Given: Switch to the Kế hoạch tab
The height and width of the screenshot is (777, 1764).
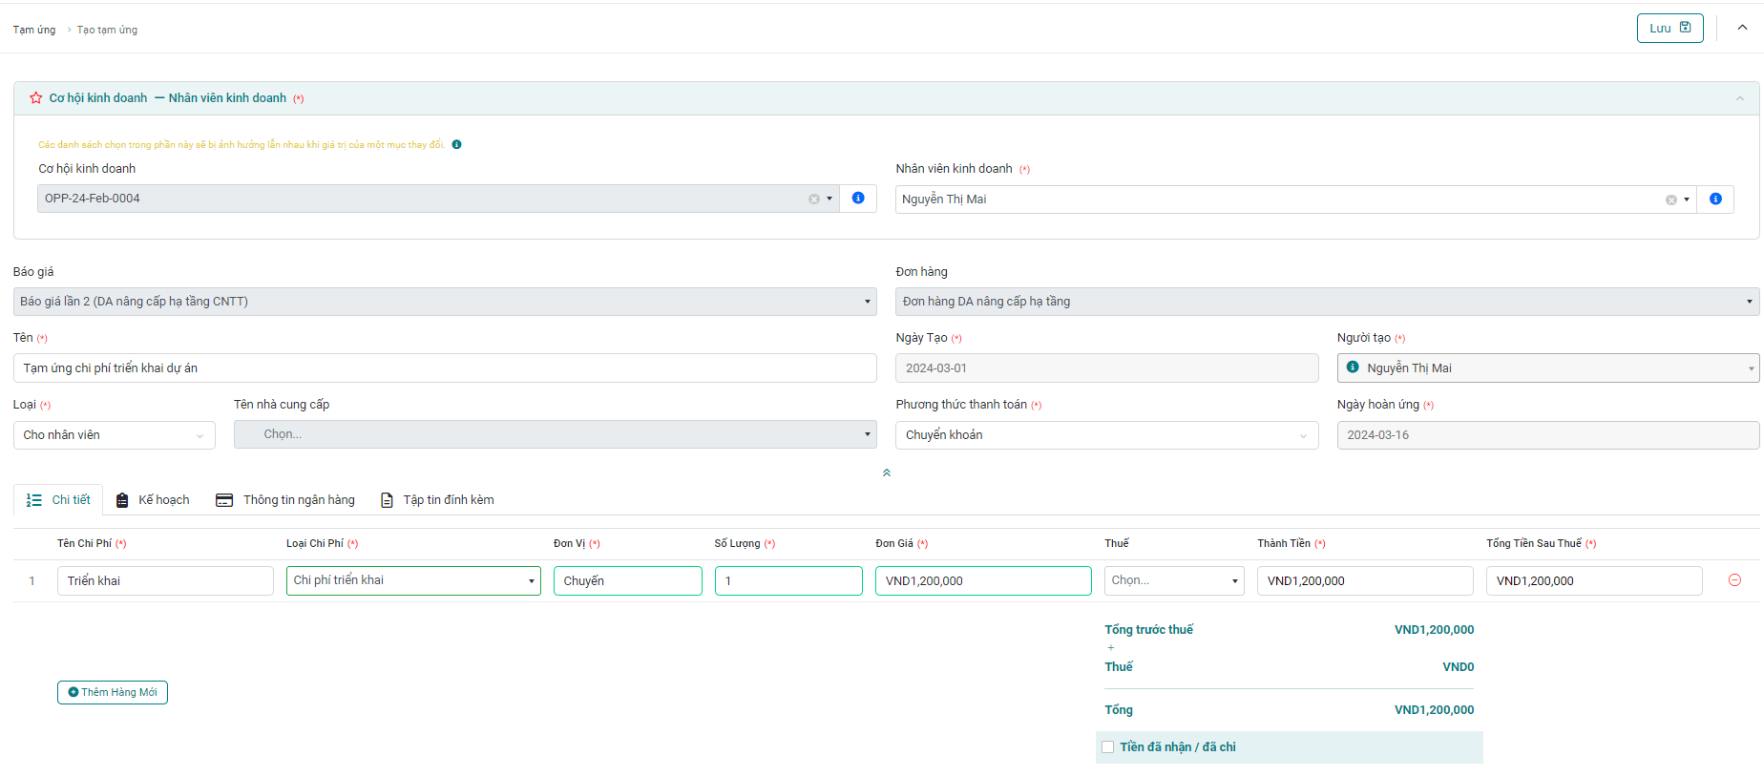Looking at the screenshot, I should point(153,500).
